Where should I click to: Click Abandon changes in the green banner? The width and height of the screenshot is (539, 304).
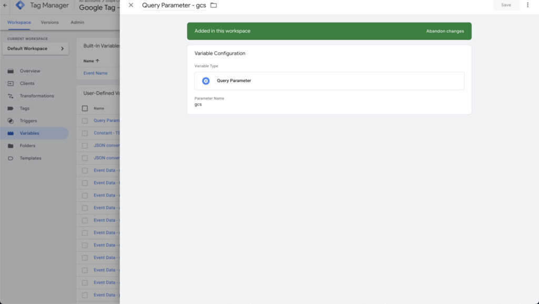click(445, 31)
